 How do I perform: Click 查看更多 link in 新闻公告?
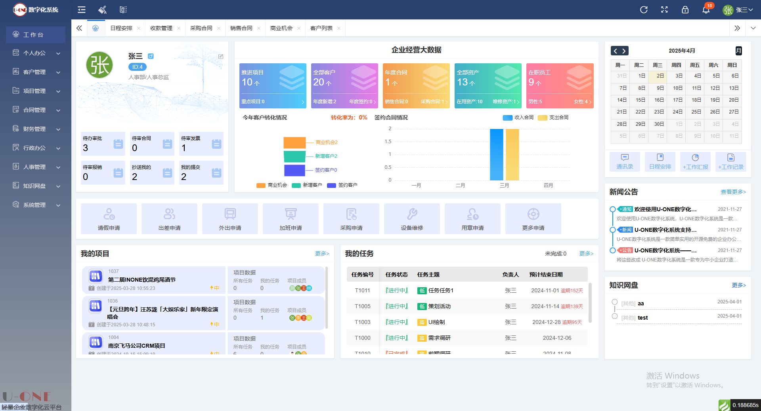tap(733, 192)
